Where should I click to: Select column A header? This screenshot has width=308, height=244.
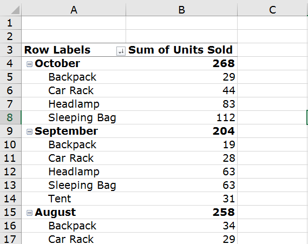(x=74, y=9)
